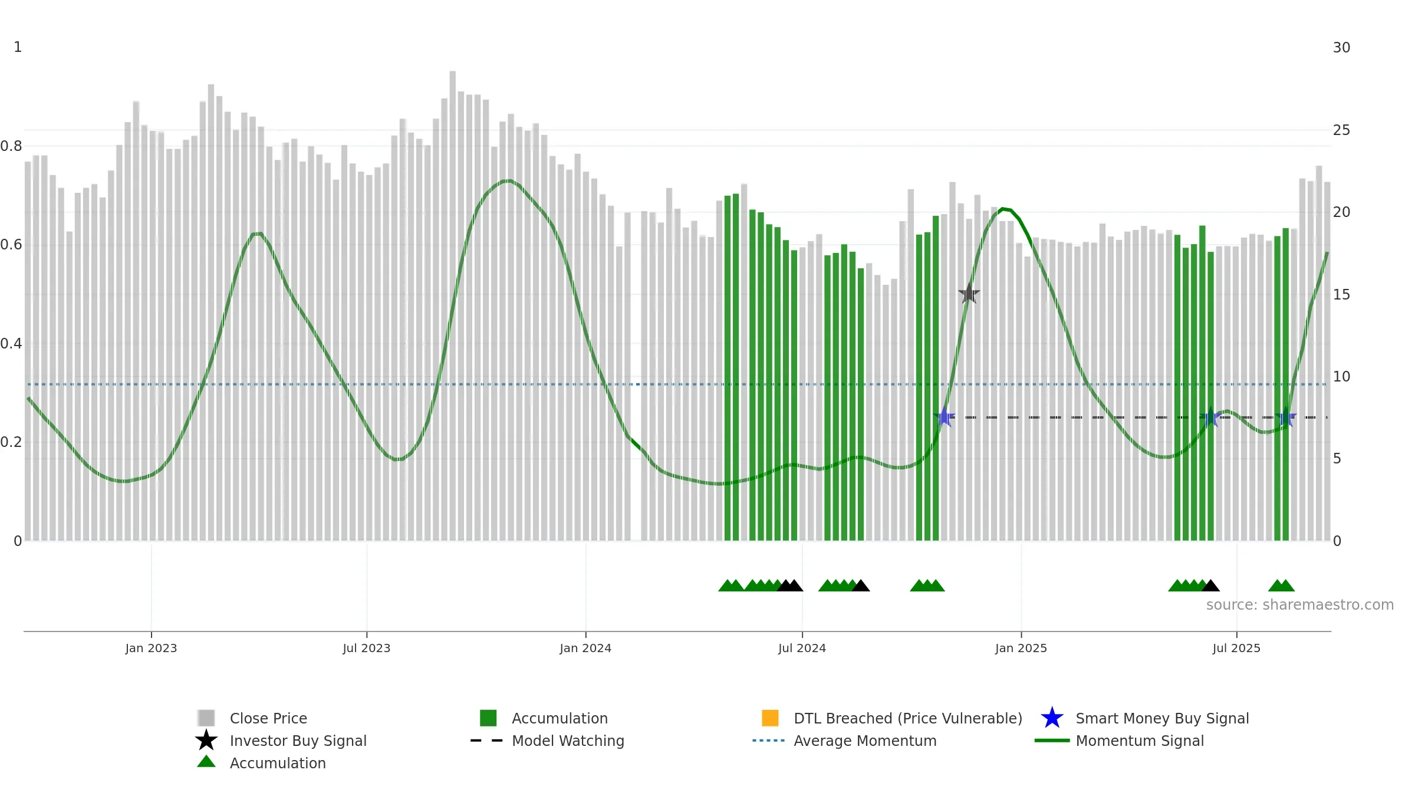1415x796 pixels.
Task: Click the green Accumulation legend square
Action: pos(488,718)
